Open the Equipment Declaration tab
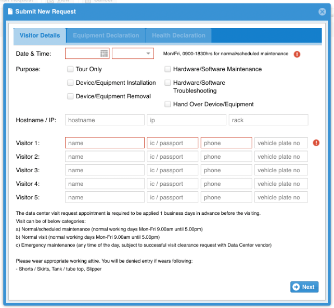Screen dimensions: 334x308 [106, 35]
